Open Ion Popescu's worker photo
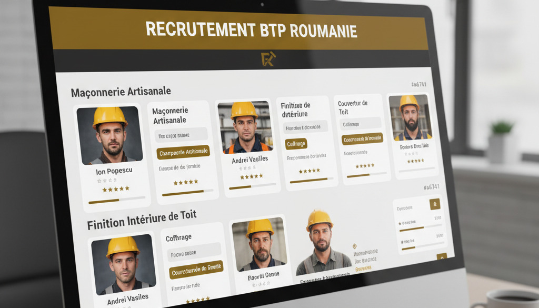The width and height of the screenshot is (539, 308). click(109, 135)
